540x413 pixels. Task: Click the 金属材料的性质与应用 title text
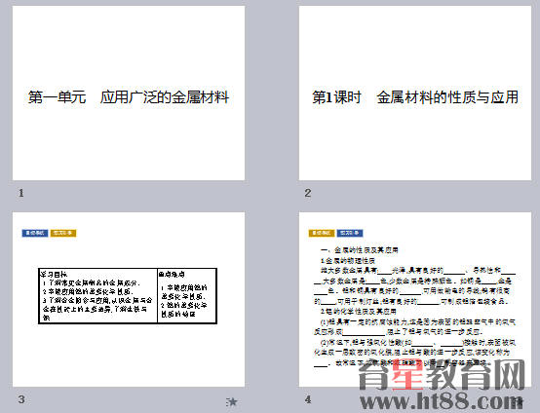[447, 97]
